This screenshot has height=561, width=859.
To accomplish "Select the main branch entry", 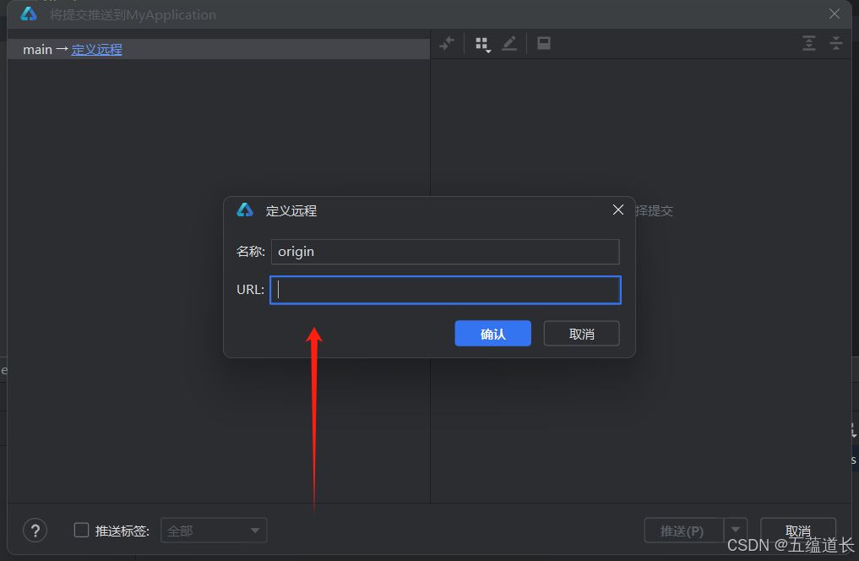I will pos(37,49).
